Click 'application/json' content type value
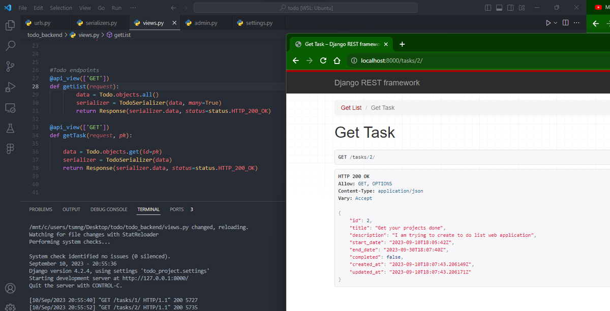 401,191
